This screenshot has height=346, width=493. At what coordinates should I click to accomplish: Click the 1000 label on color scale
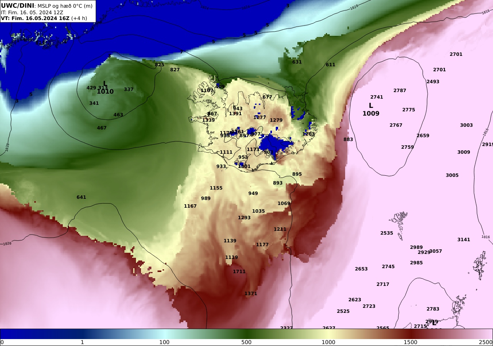click(329, 342)
